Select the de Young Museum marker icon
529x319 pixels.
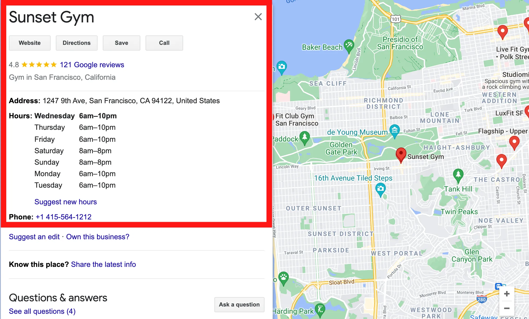(x=394, y=130)
